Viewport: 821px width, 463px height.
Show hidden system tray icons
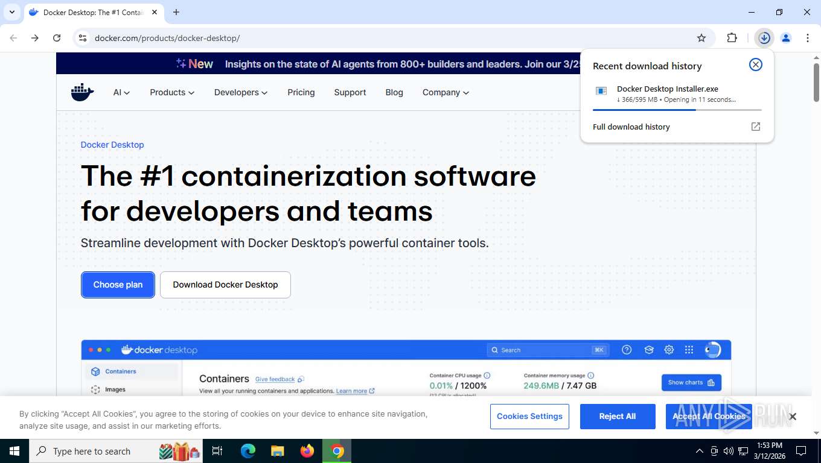click(700, 451)
